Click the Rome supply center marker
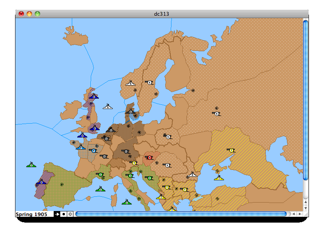 coord(131,191)
